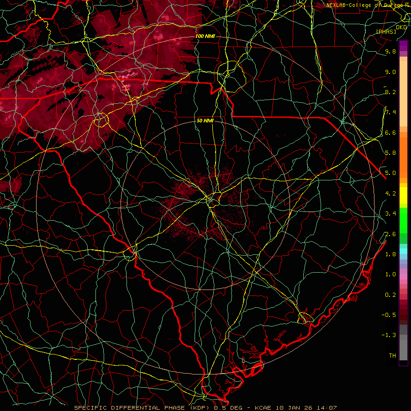Click the 7.4 scale label

(x=390, y=112)
